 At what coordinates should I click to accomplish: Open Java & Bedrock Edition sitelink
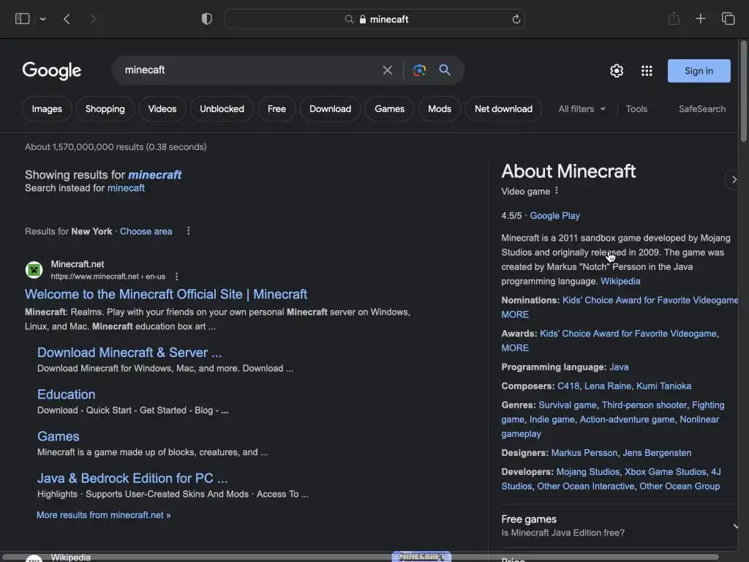[132, 479]
